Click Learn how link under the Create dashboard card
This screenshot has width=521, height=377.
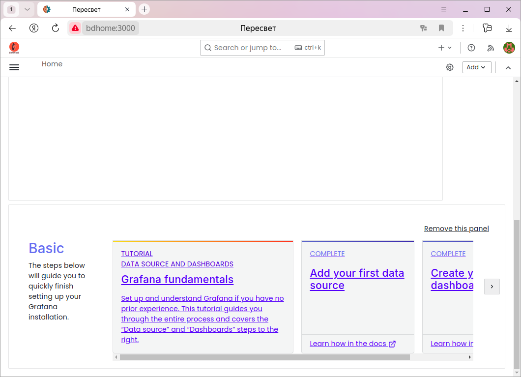452,344
